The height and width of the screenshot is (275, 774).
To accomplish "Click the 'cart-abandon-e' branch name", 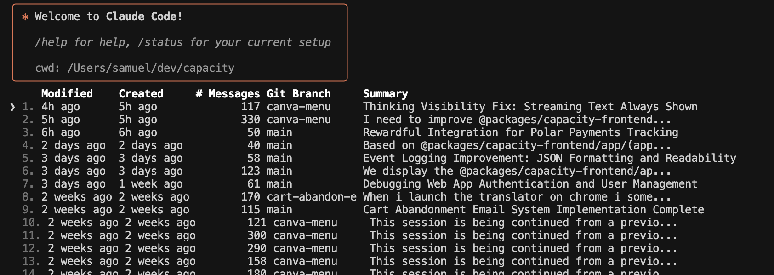I will coord(312,197).
